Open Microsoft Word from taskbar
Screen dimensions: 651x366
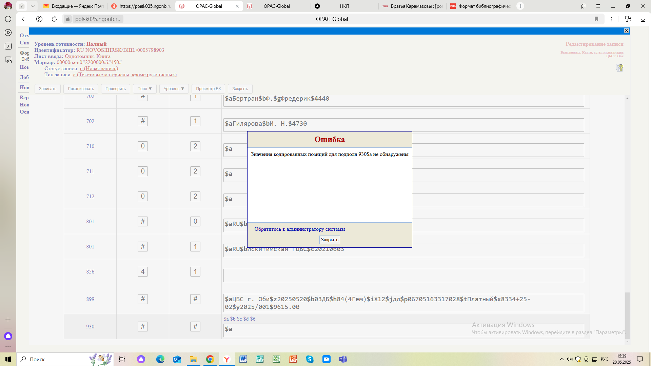(243, 359)
